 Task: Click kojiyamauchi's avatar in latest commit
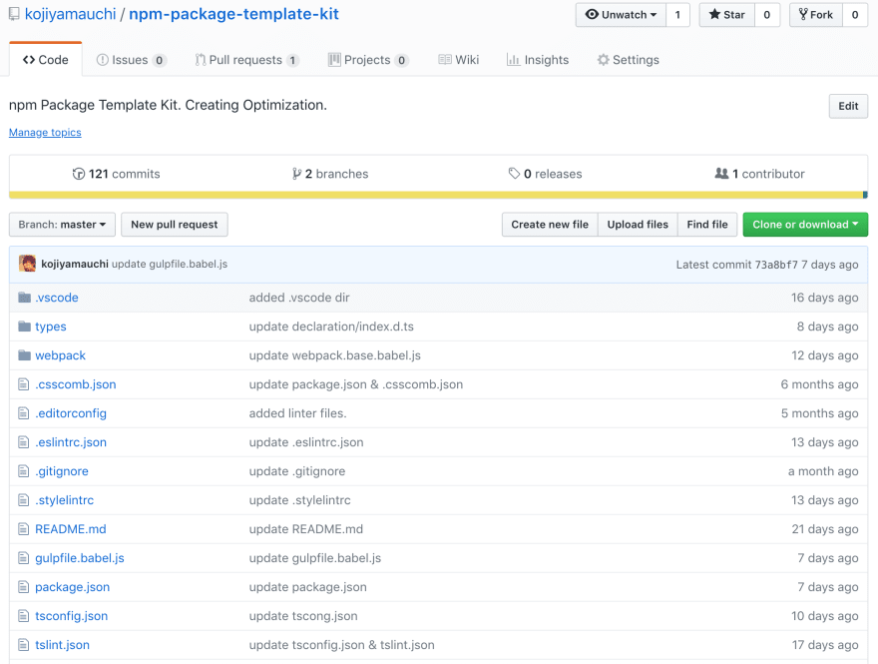(x=27, y=264)
